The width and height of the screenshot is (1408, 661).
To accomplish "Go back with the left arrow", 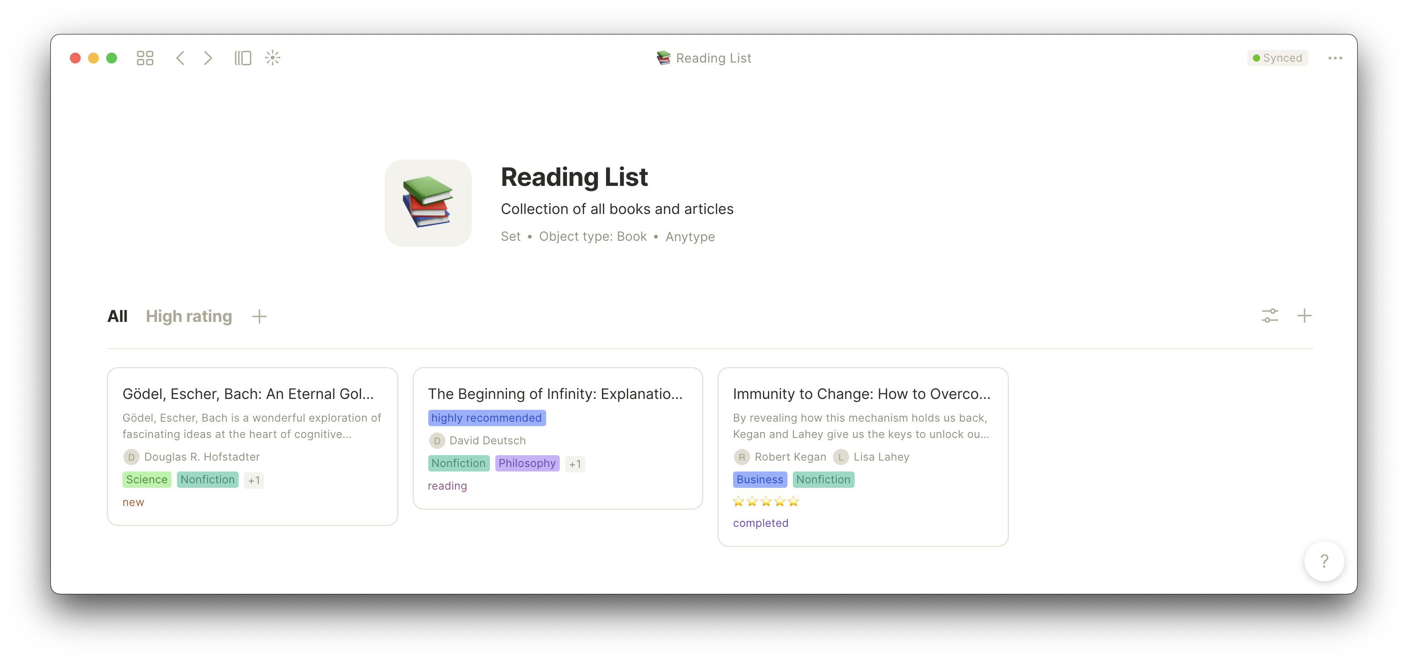I will tap(180, 58).
